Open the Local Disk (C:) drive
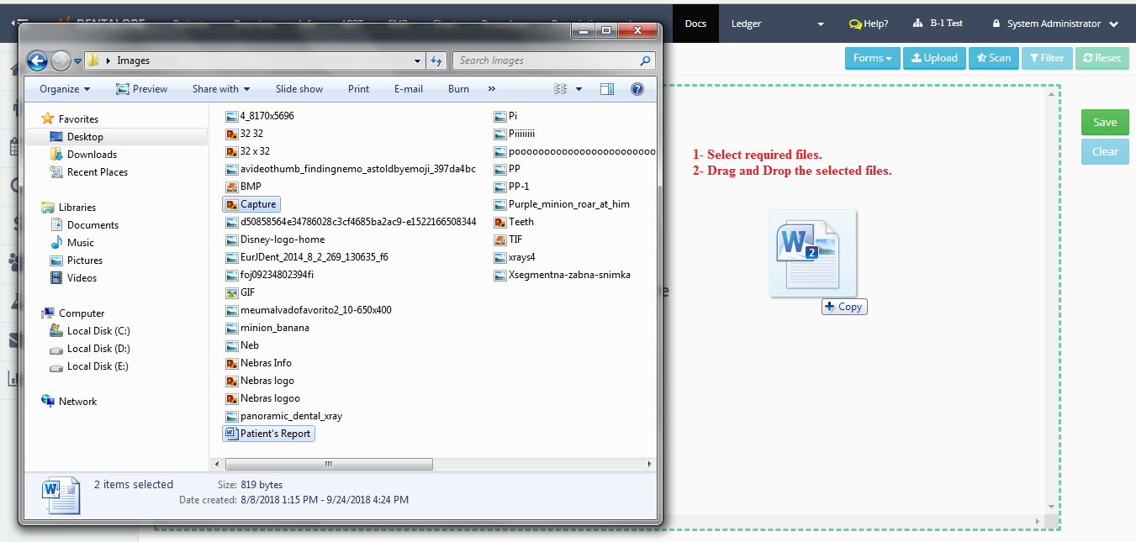This screenshot has height=542, width=1136. (98, 331)
